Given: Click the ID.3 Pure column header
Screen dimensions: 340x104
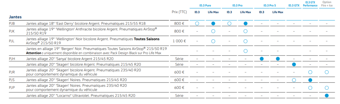Looking at the screenshot, I should point(205,5).
